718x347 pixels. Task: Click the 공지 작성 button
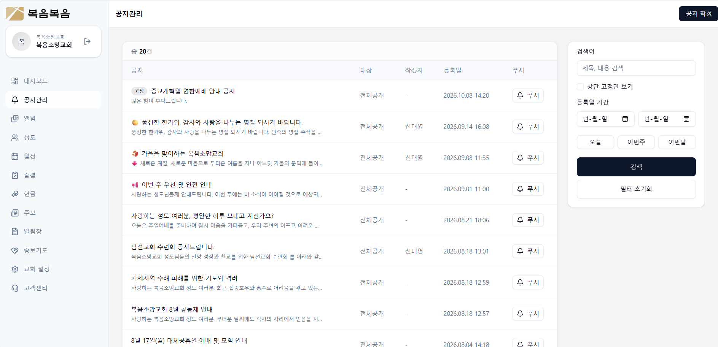pyautogui.click(x=698, y=14)
